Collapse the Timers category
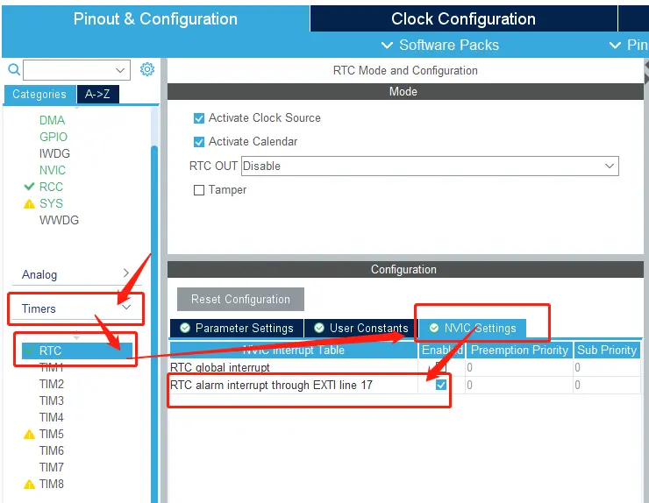Screen dimensions: 649x503 [77, 308]
